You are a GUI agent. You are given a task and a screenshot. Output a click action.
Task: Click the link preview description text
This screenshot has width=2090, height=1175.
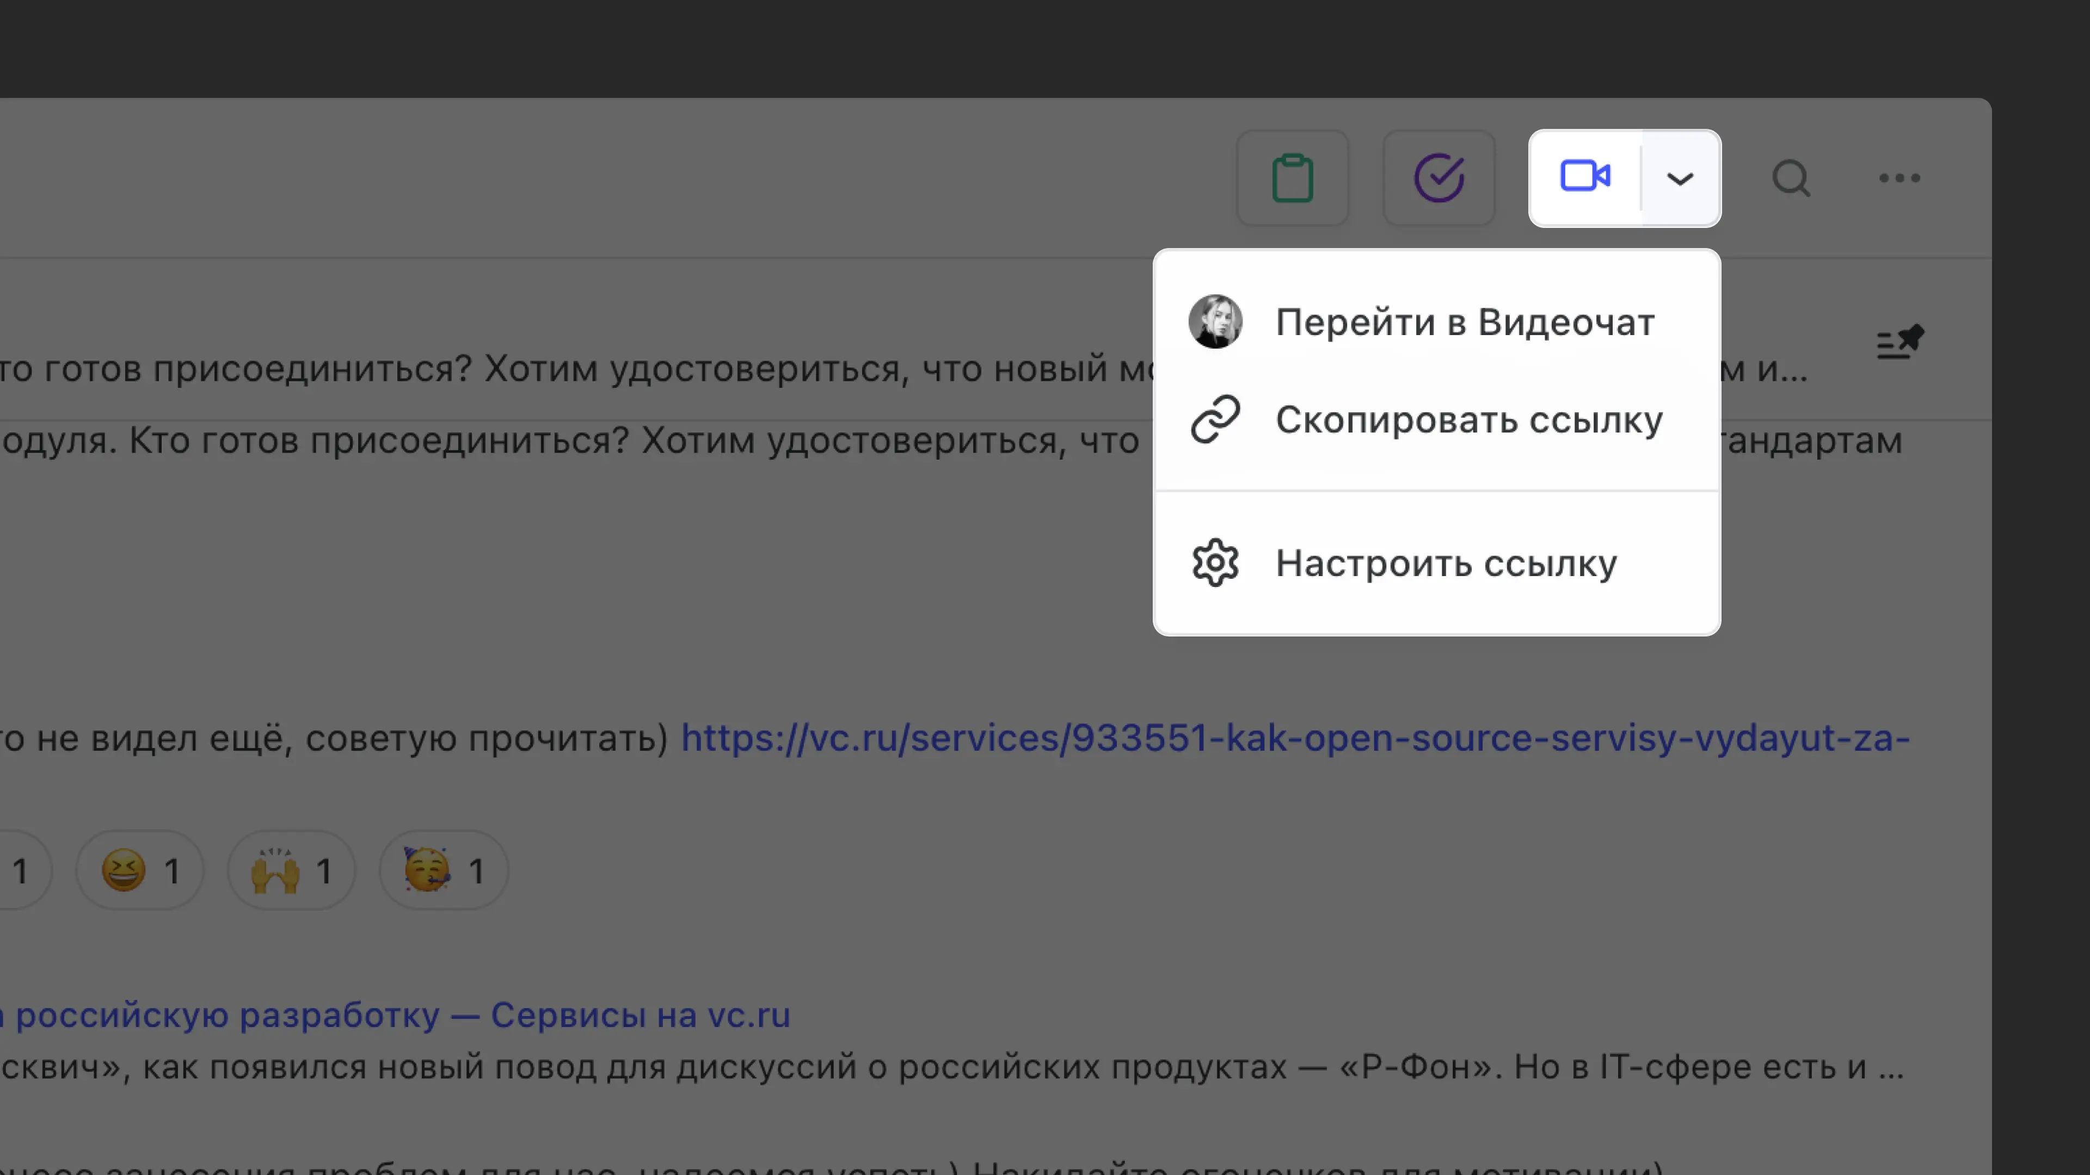(x=949, y=1067)
